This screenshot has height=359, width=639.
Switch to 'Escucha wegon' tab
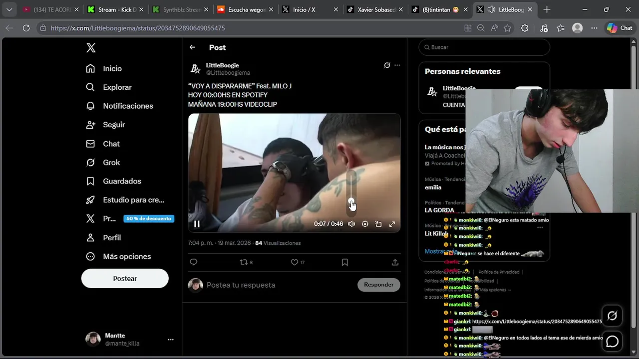tap(244, 9)
